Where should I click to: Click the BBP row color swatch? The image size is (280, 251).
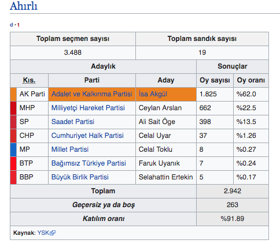pos(13,177)
